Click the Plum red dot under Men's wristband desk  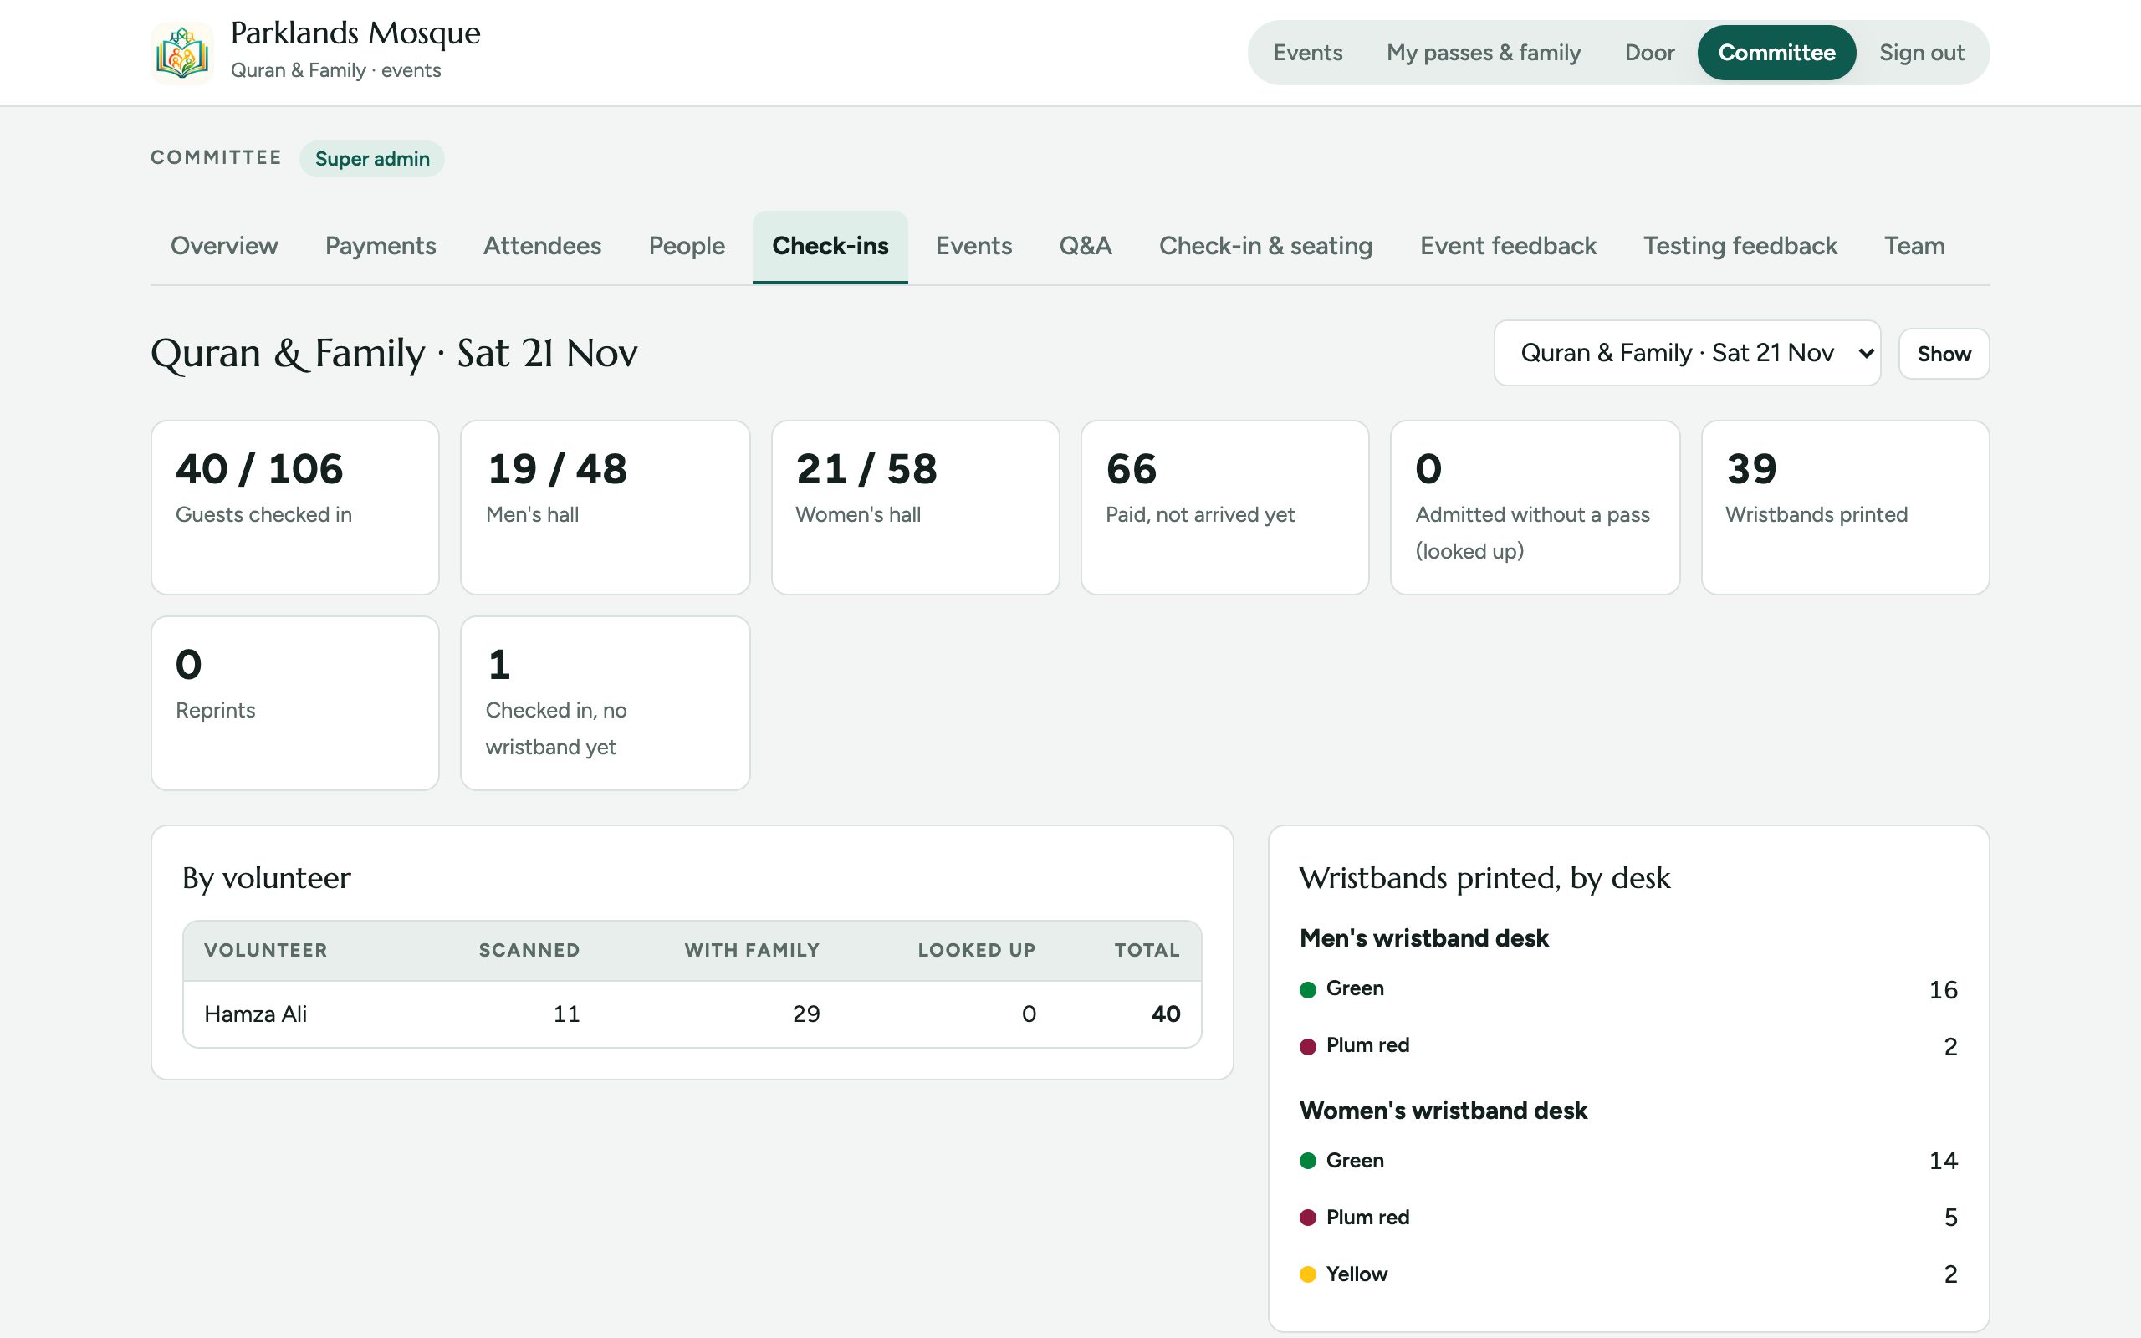(x=1308, y=1047)
